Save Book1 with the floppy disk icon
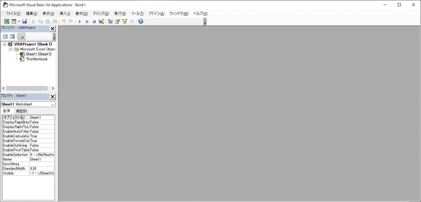This screenshot has width=421, height=202. pyautogui.click(x=24, y=21)
